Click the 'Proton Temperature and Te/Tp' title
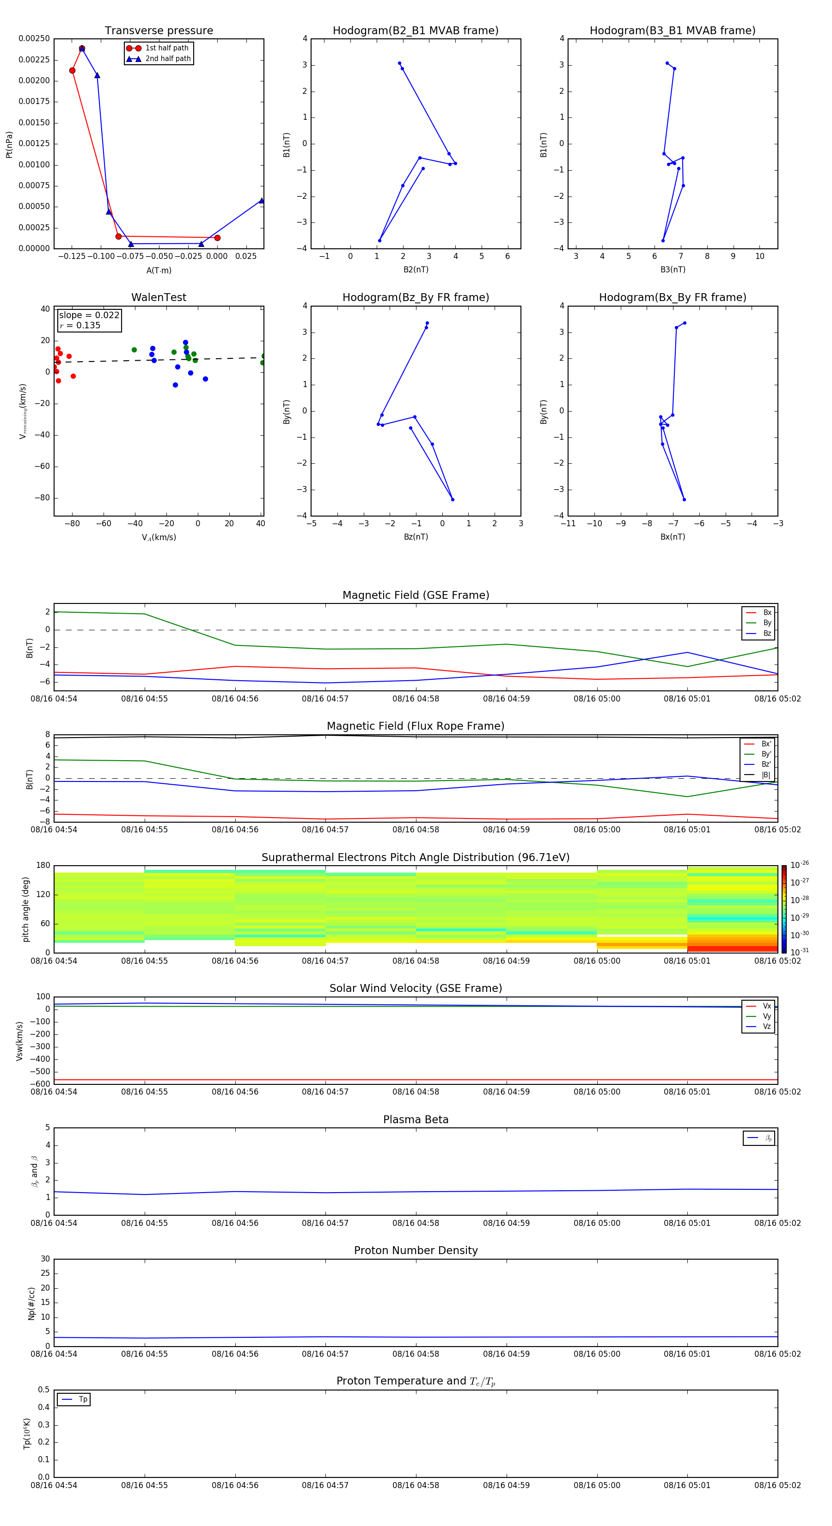The image size is (832, 1526). (x=416, y=1381)
